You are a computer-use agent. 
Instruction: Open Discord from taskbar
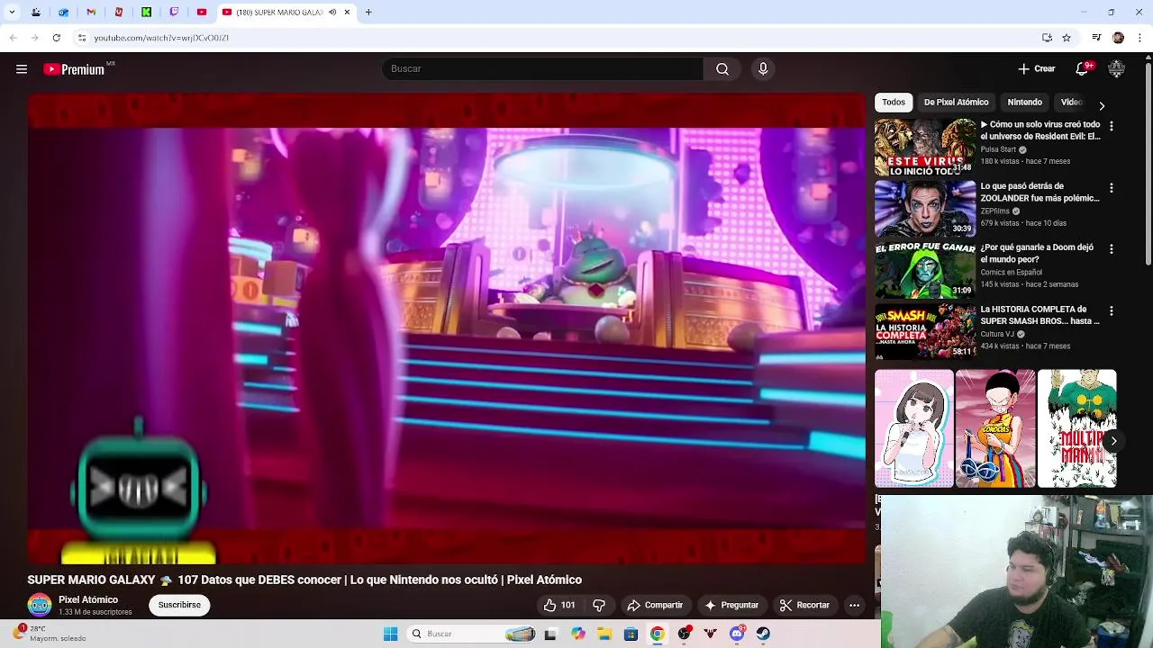[737, 634]
